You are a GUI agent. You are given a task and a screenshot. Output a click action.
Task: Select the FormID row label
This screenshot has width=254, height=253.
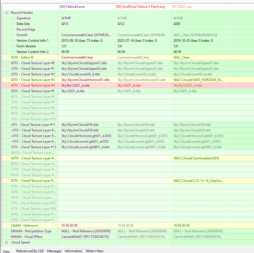(22, 35)
